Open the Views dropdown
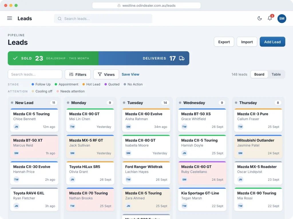The width and height of the screenshot is (293, 219). coord(106,74)
